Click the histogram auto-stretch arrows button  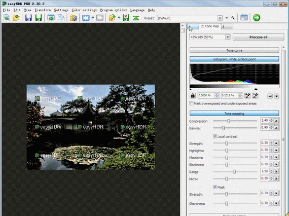(x=270, y=96)
